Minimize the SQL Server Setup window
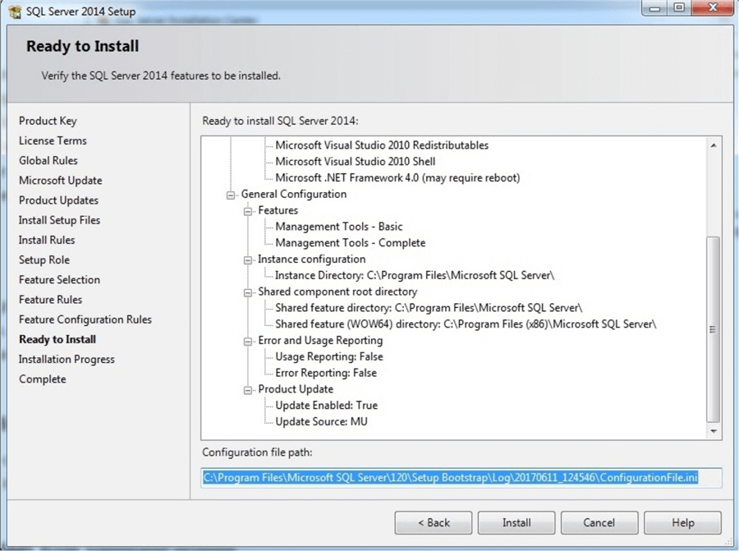The width and height of the screenshot is (739, 551). pos(654,8)
